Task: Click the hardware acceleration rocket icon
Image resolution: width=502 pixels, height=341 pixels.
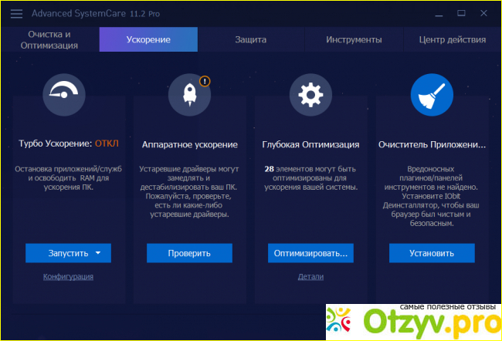Action: (189, 95)
